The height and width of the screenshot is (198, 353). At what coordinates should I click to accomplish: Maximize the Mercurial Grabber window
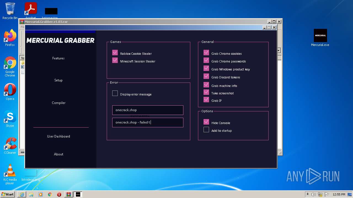[269, 28]
